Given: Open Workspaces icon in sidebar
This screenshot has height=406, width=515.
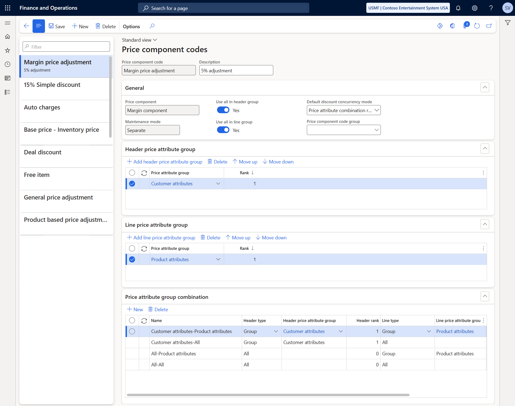Looking at the screenshot, I should coord(8,78).
